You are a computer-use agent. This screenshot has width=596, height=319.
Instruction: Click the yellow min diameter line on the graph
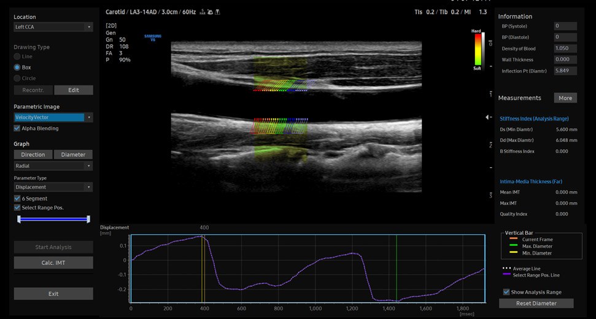(x=202, y=269)
